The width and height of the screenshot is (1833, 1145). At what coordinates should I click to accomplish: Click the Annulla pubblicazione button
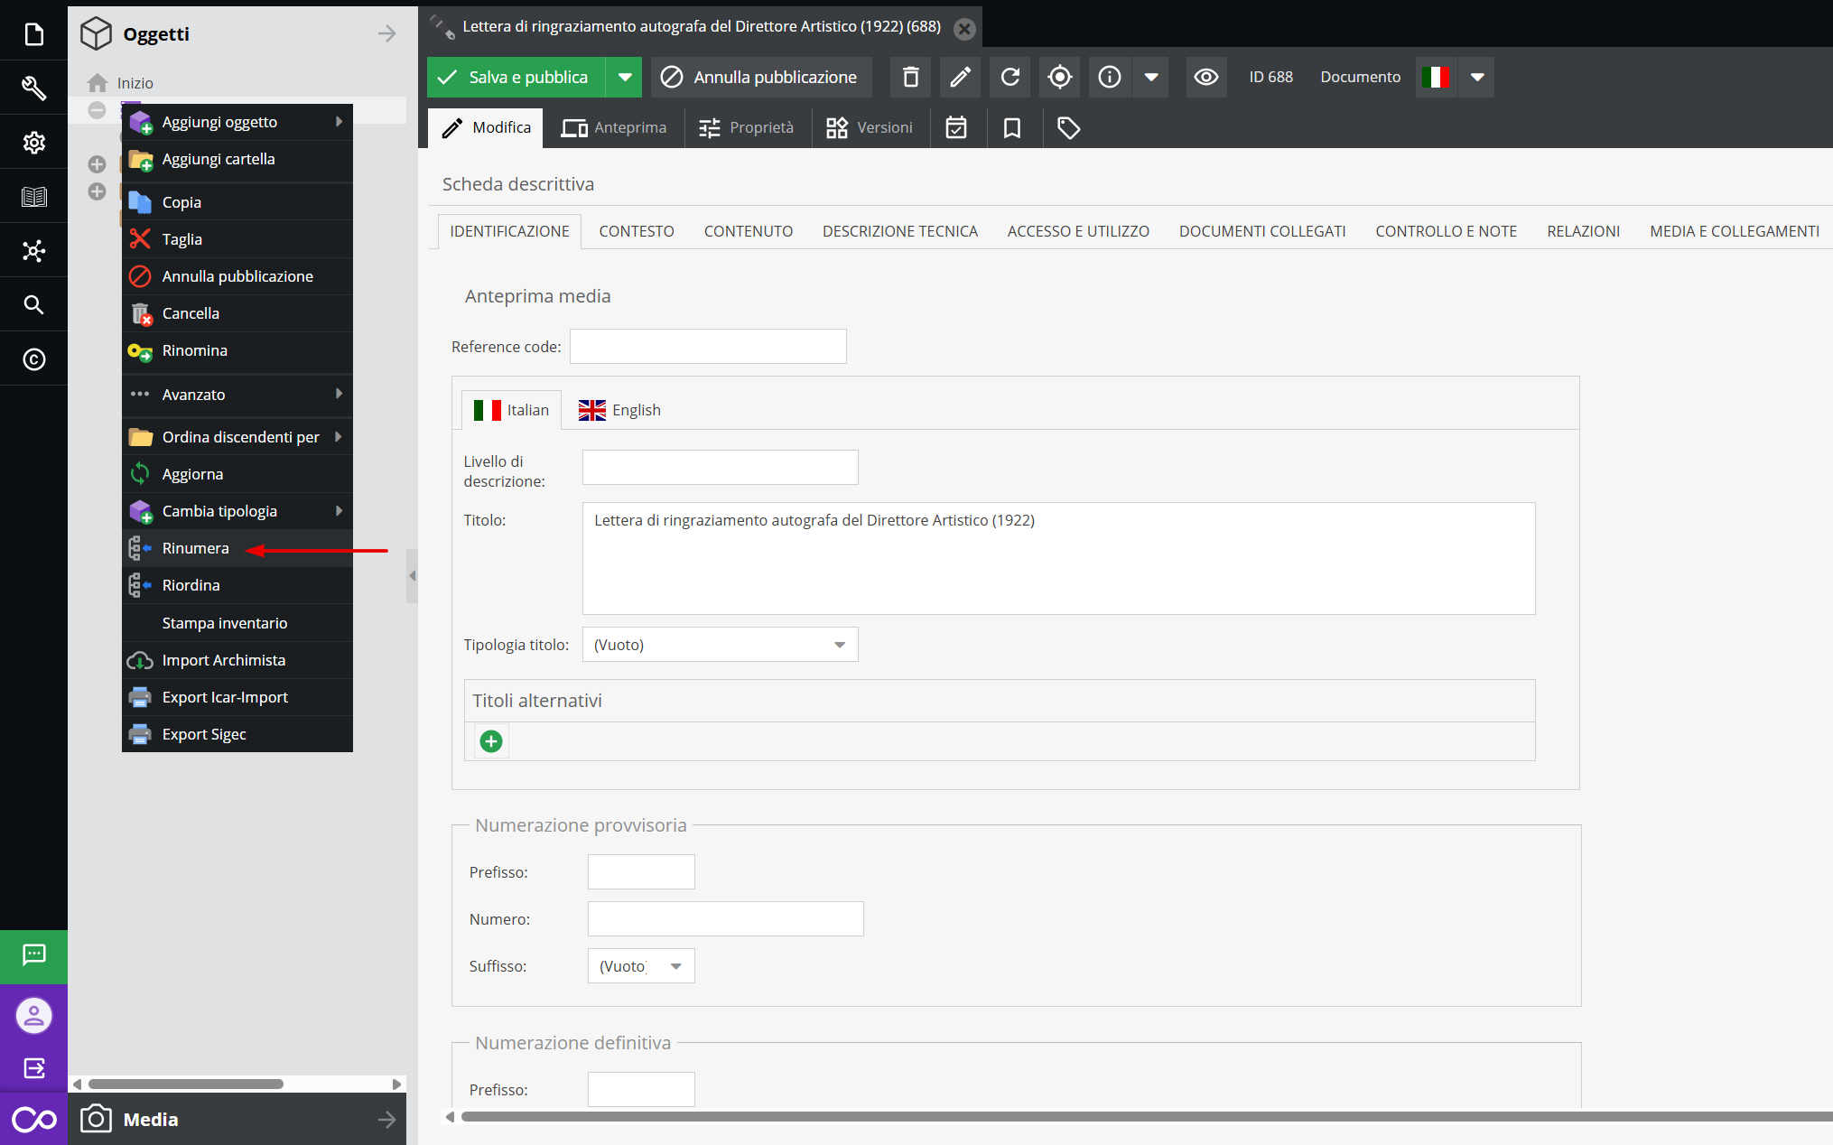click(x=760, y=78)
